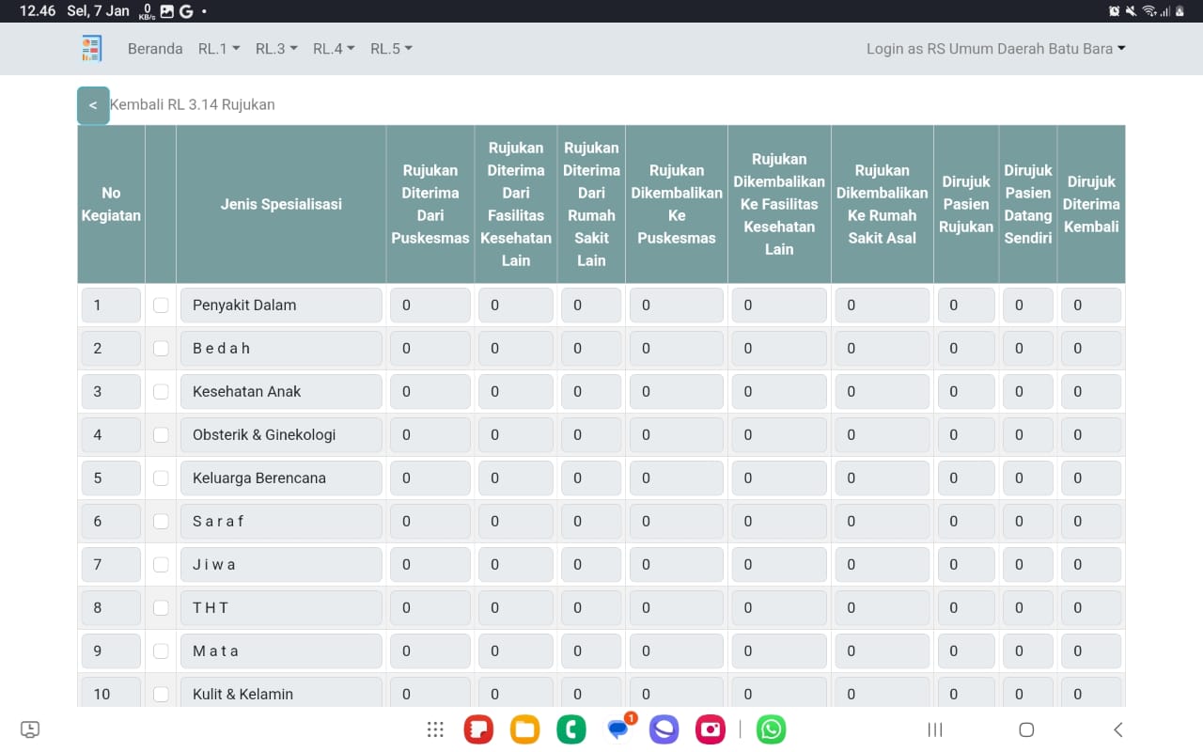Screen dimensions: 1203x752
Task: Open the app logo in navbar
Action: tap(91, 48)
